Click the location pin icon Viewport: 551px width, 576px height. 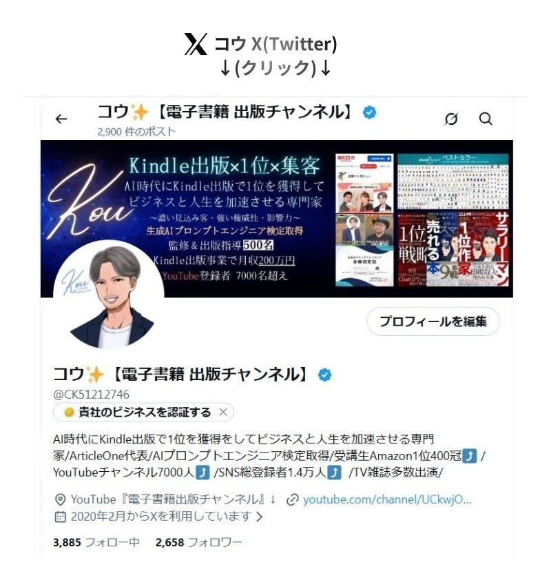click(60, 499)
